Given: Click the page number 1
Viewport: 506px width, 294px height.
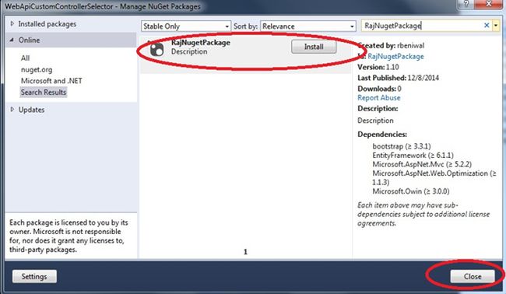Looking at the screenshot, I should [245, 252].
